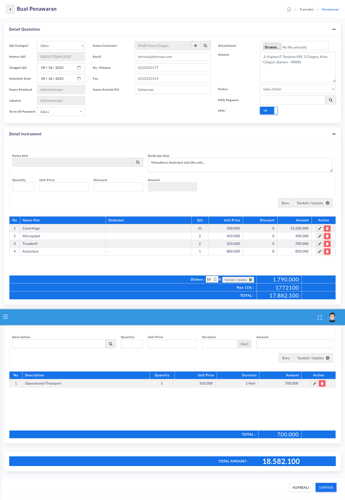Screen dimensions: 345x500
Task: Focus the Fax input field
Action: point(172,79)
